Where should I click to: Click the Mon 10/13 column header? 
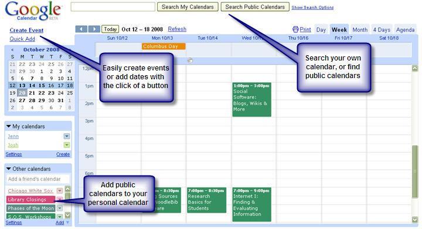click(162, 38)
